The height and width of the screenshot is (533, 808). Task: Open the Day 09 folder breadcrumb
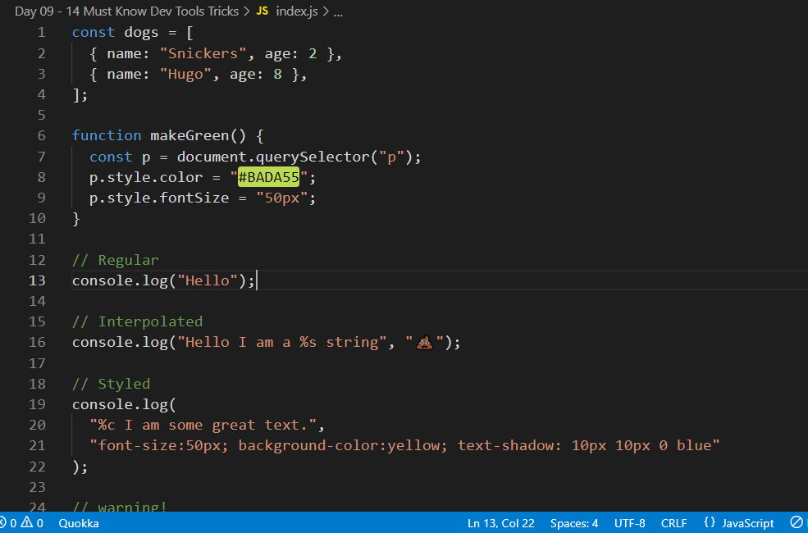coord(127,11)
